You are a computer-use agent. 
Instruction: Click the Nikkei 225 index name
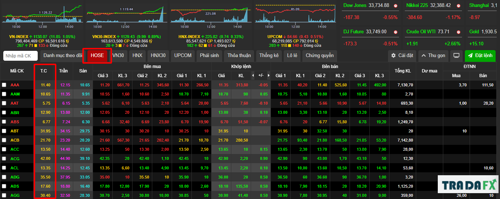tap(418, 5)
